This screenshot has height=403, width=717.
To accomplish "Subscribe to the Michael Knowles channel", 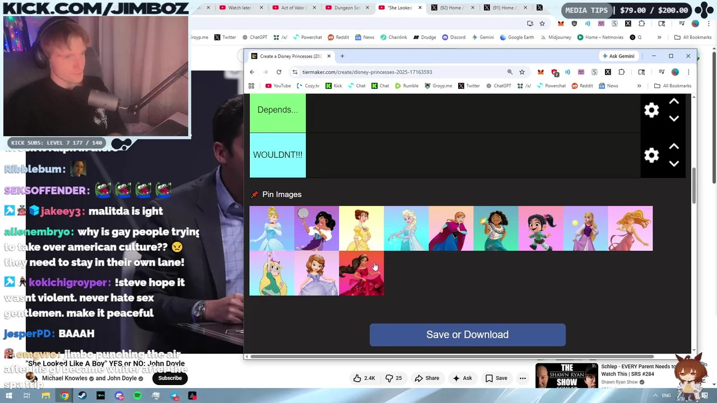I will pos(170,378).
